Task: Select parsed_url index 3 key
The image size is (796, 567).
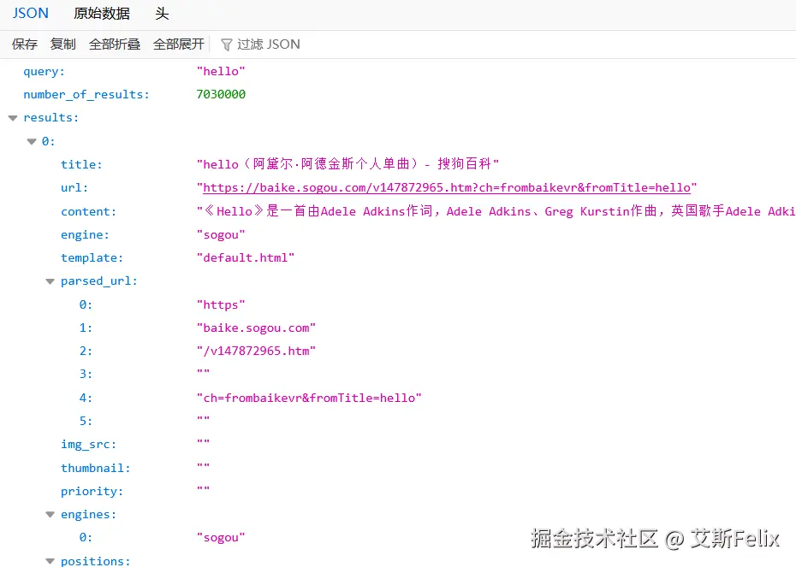Action: pyautogui.click(x=86, y=375)
